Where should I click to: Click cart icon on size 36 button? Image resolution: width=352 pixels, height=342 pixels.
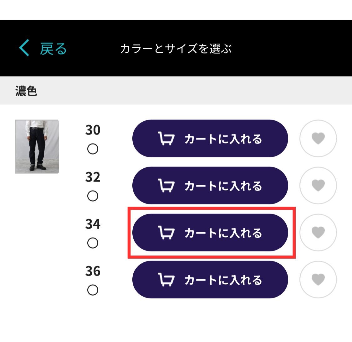[x=166, y=280]
